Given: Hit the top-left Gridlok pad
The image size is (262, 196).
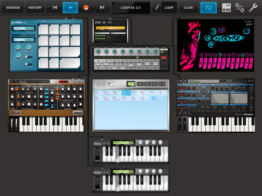Looking at the screenshot, I should click(43, 29).
